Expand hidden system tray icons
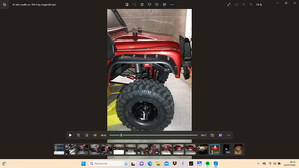 [x=258, y=164]
